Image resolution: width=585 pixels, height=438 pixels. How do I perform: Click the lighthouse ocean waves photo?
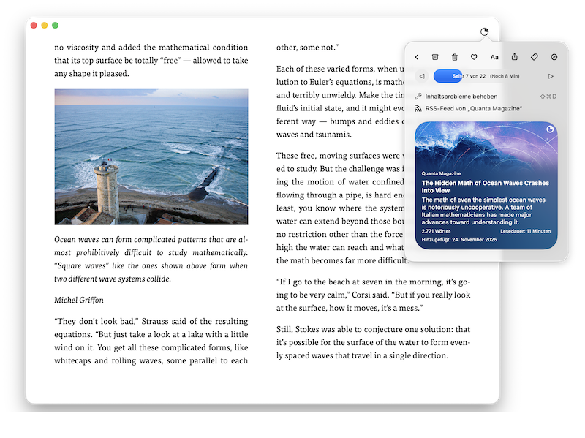tap(151, 156)
